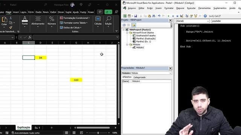Open the (Geral) object dropdown in code window

pos(208,21)
